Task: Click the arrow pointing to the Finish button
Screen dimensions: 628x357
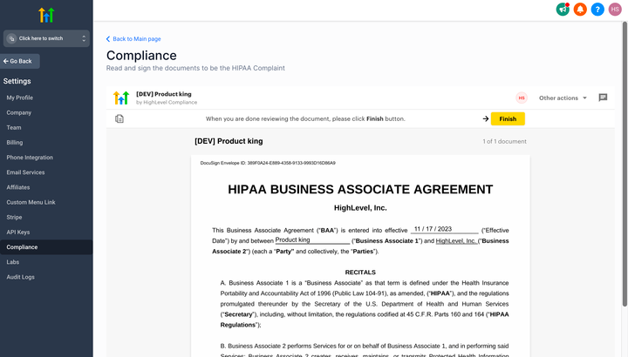Action: 486,118
